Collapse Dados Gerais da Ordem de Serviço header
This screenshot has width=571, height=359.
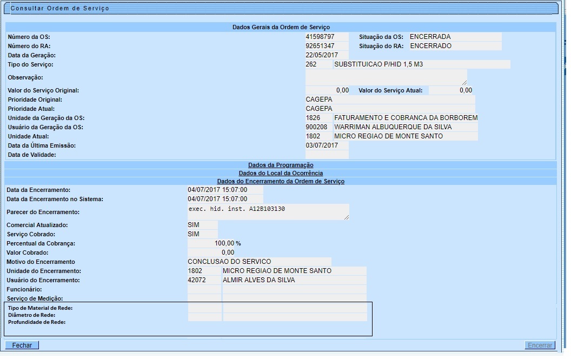[281, 27]
